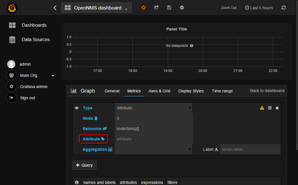Click the Resource leaf icon
The width and height of the screenshot is (298, 185).
[105, 129]
